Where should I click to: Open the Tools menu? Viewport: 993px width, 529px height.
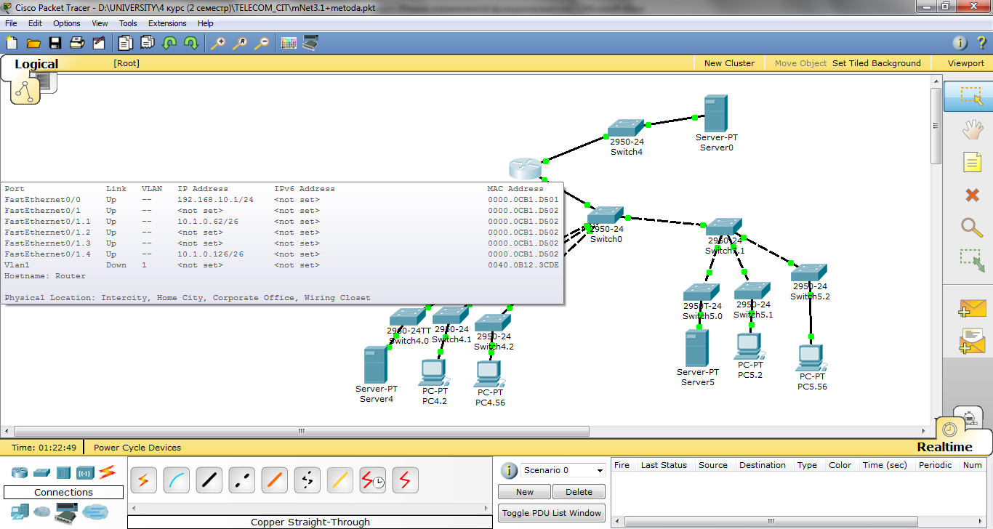click(x=128, y=23)
